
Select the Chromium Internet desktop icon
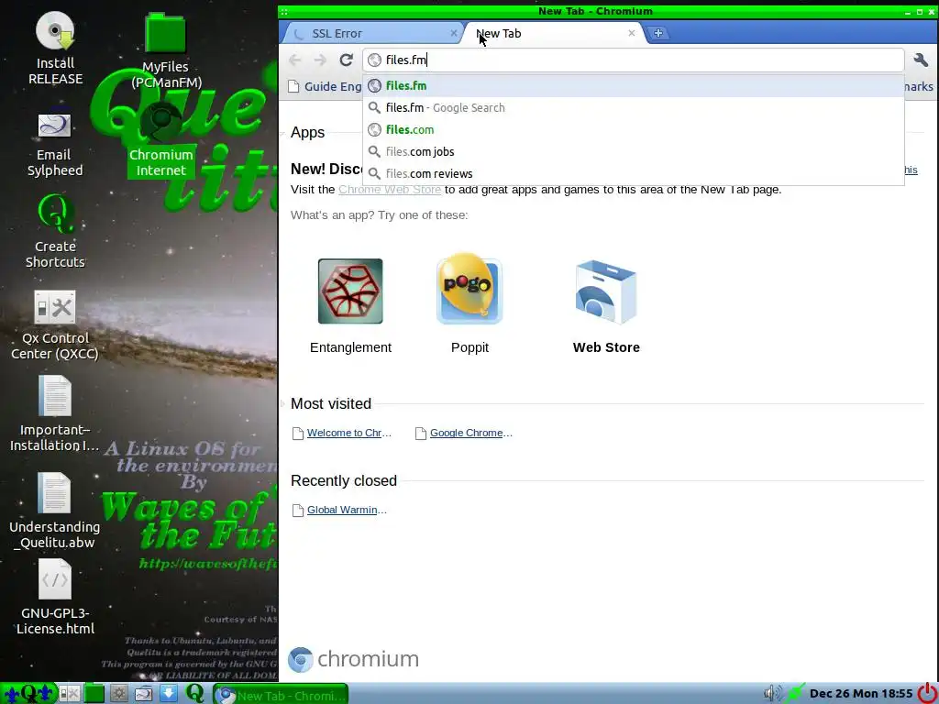coord(160,140)
